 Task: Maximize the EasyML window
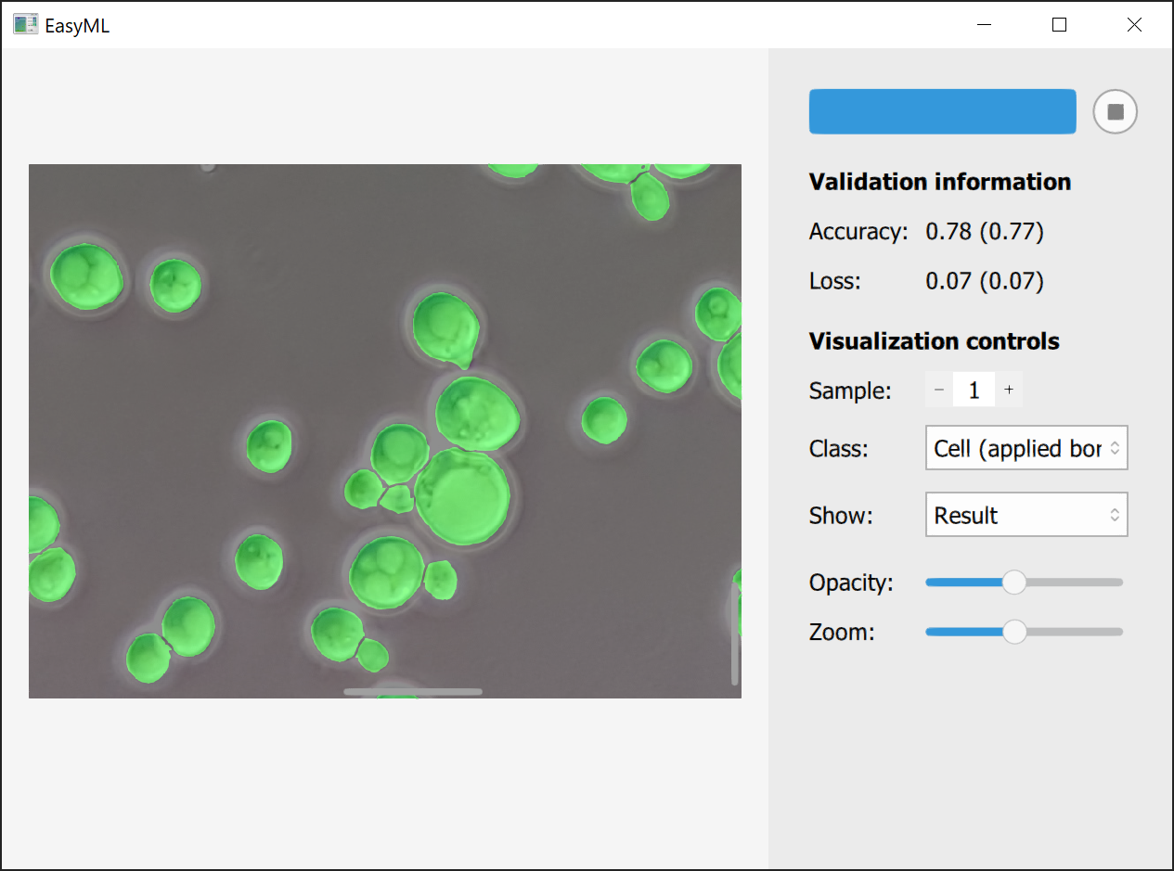pos(1059,25)
